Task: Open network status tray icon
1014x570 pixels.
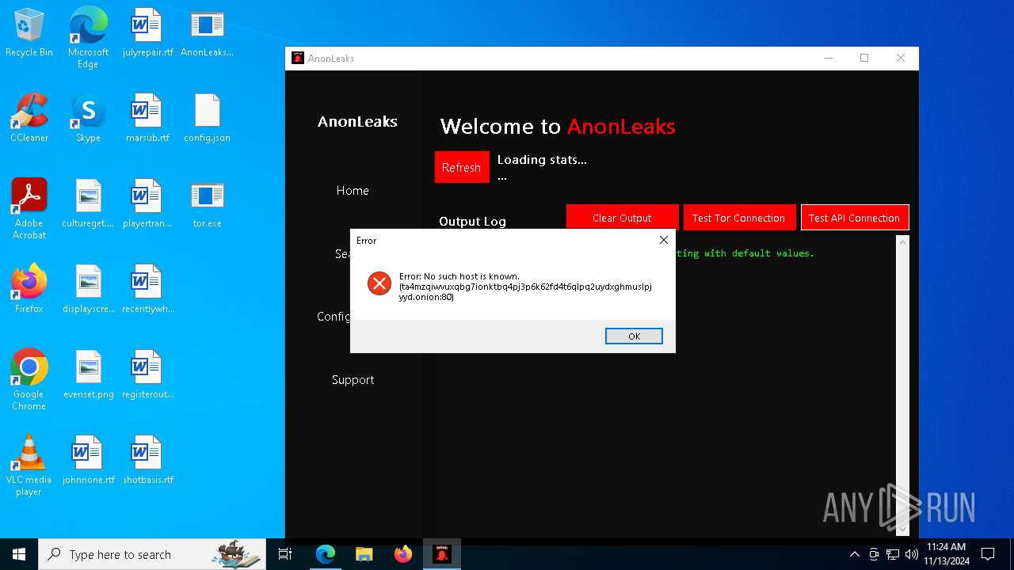Action: coord(893,554)
